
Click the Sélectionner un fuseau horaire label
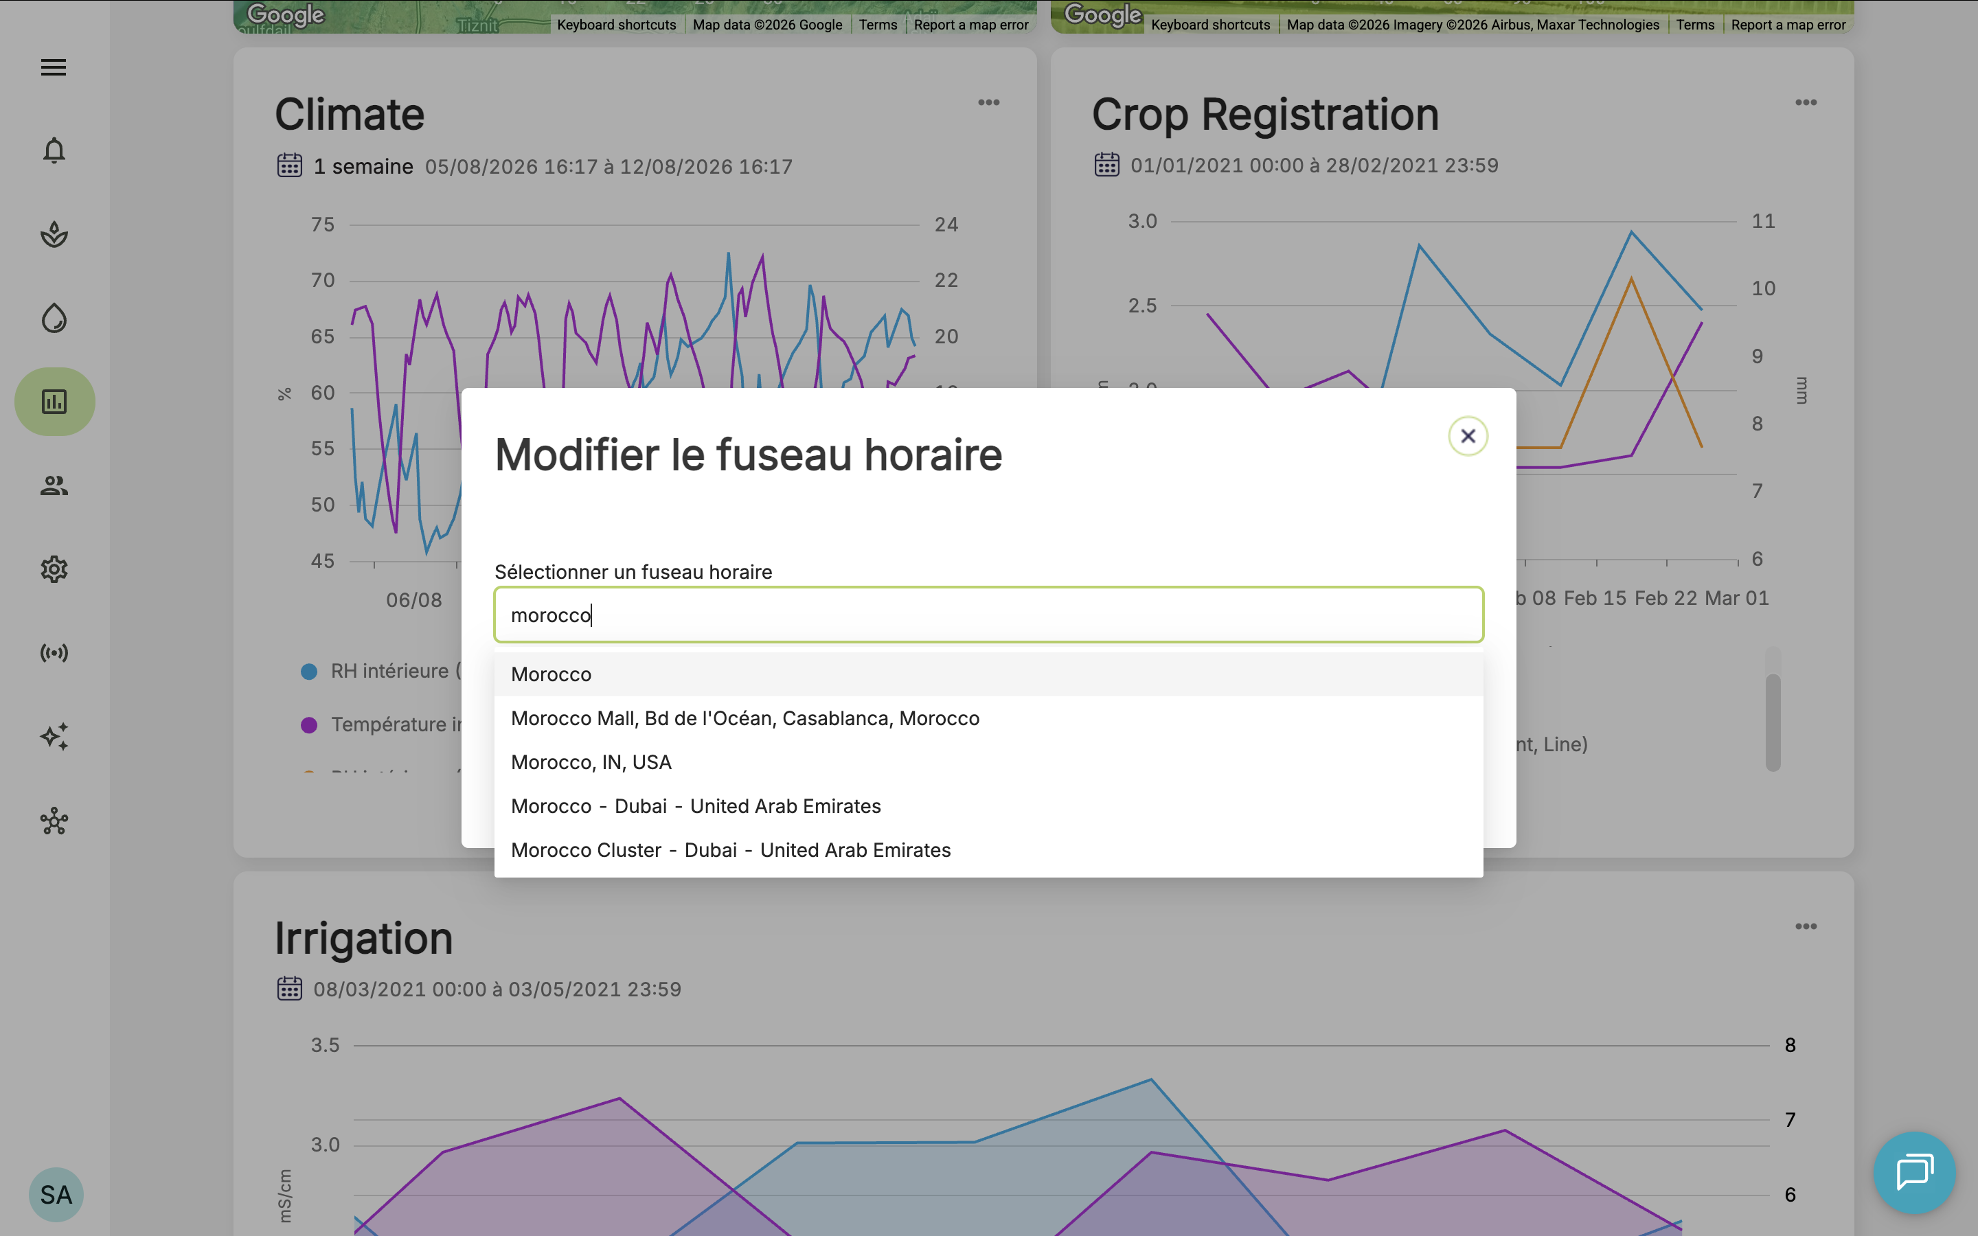coord(633,571)
